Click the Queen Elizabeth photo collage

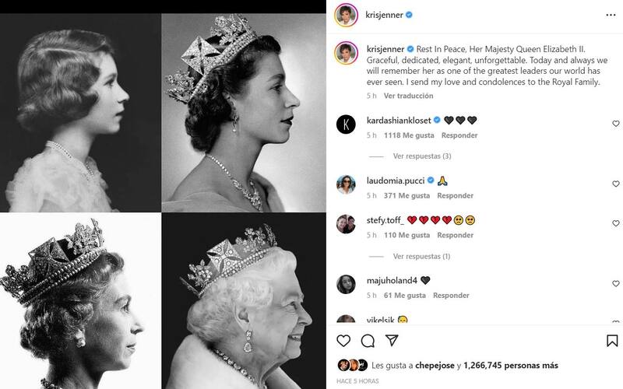164,194
